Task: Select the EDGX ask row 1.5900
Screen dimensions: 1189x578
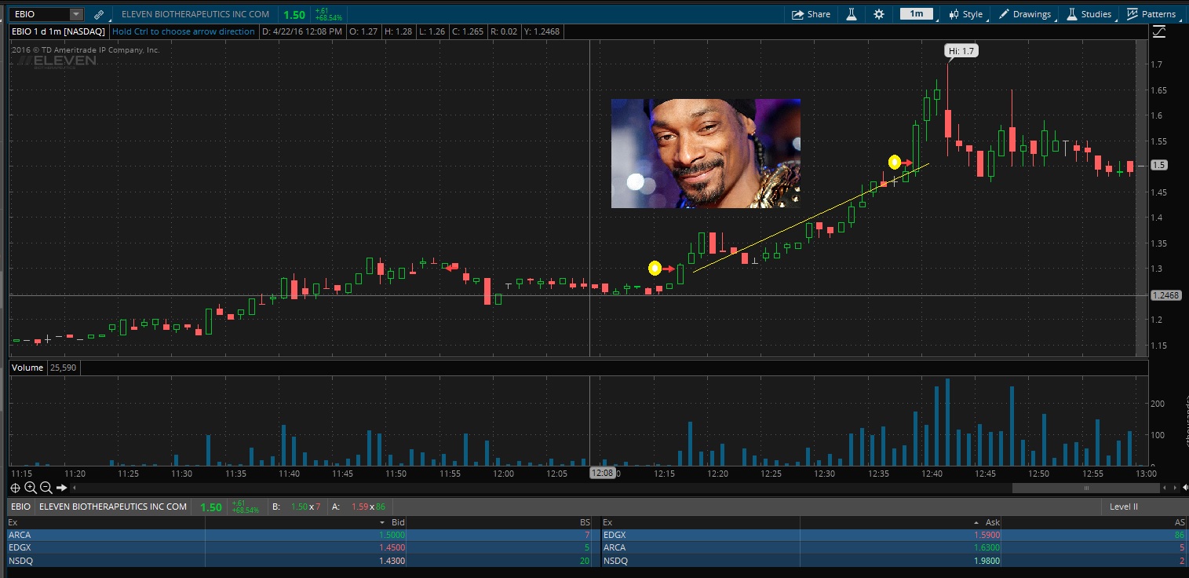Action: click(895, 535)
